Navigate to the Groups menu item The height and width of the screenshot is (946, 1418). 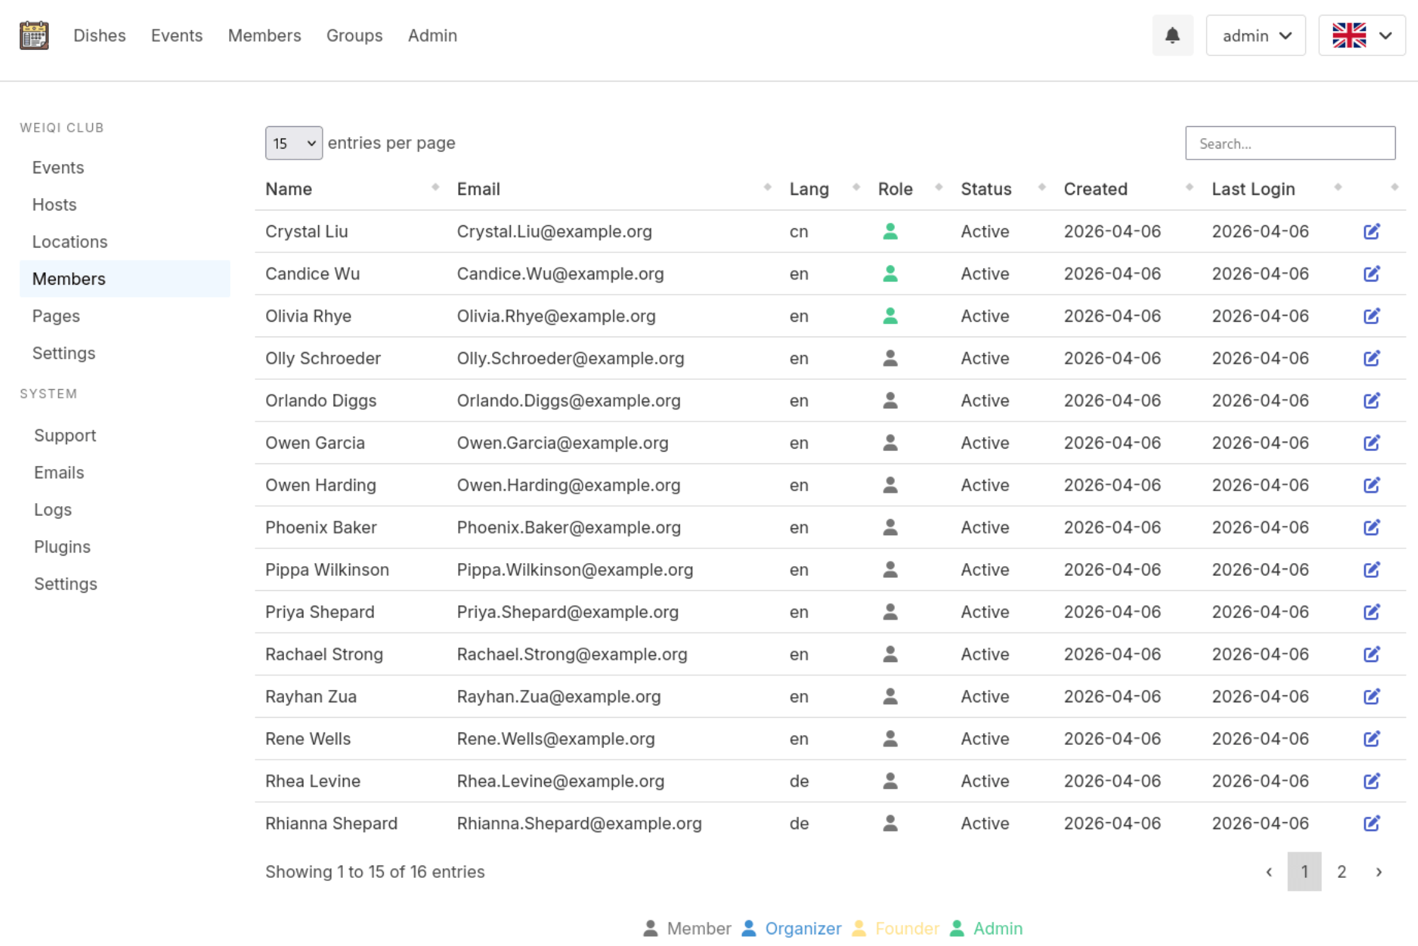click(354, 35)
